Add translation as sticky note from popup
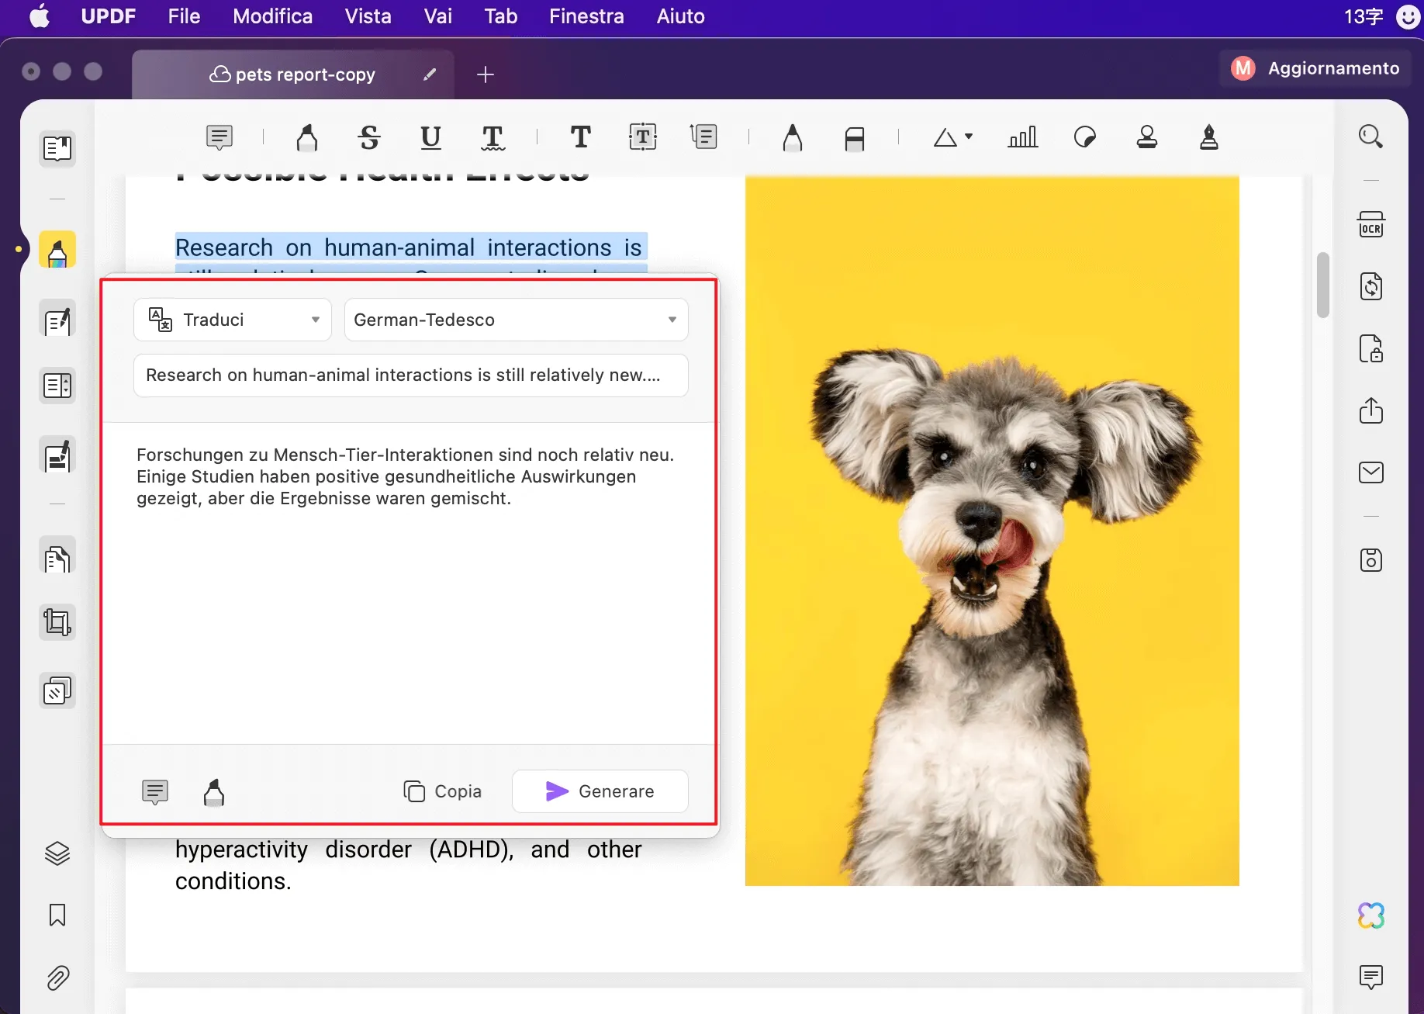The image size is (1424, 1014). pos(155,791)
